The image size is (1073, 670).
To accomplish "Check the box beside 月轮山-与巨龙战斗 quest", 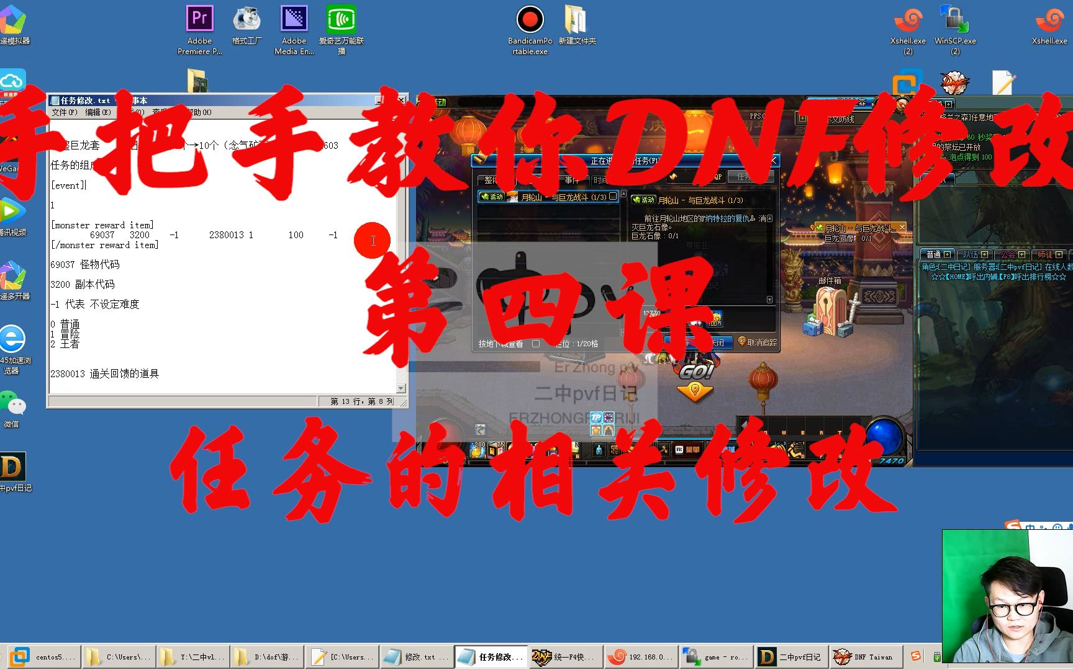I will pos(612,197).
